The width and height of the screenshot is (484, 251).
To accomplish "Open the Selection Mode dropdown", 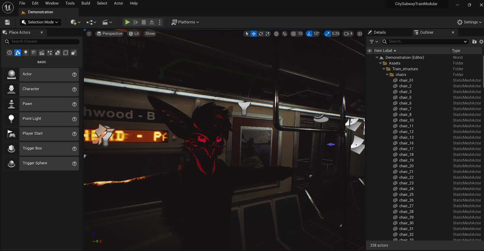I will click(x=41, y=22).
